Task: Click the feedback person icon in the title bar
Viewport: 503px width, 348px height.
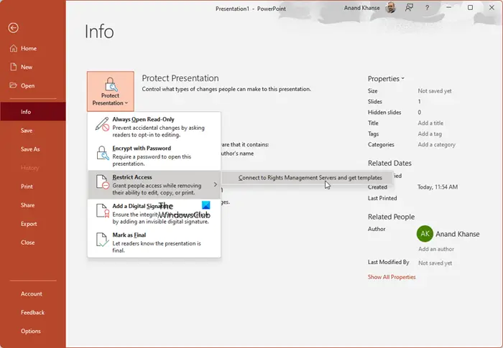Action: point(409,8)
